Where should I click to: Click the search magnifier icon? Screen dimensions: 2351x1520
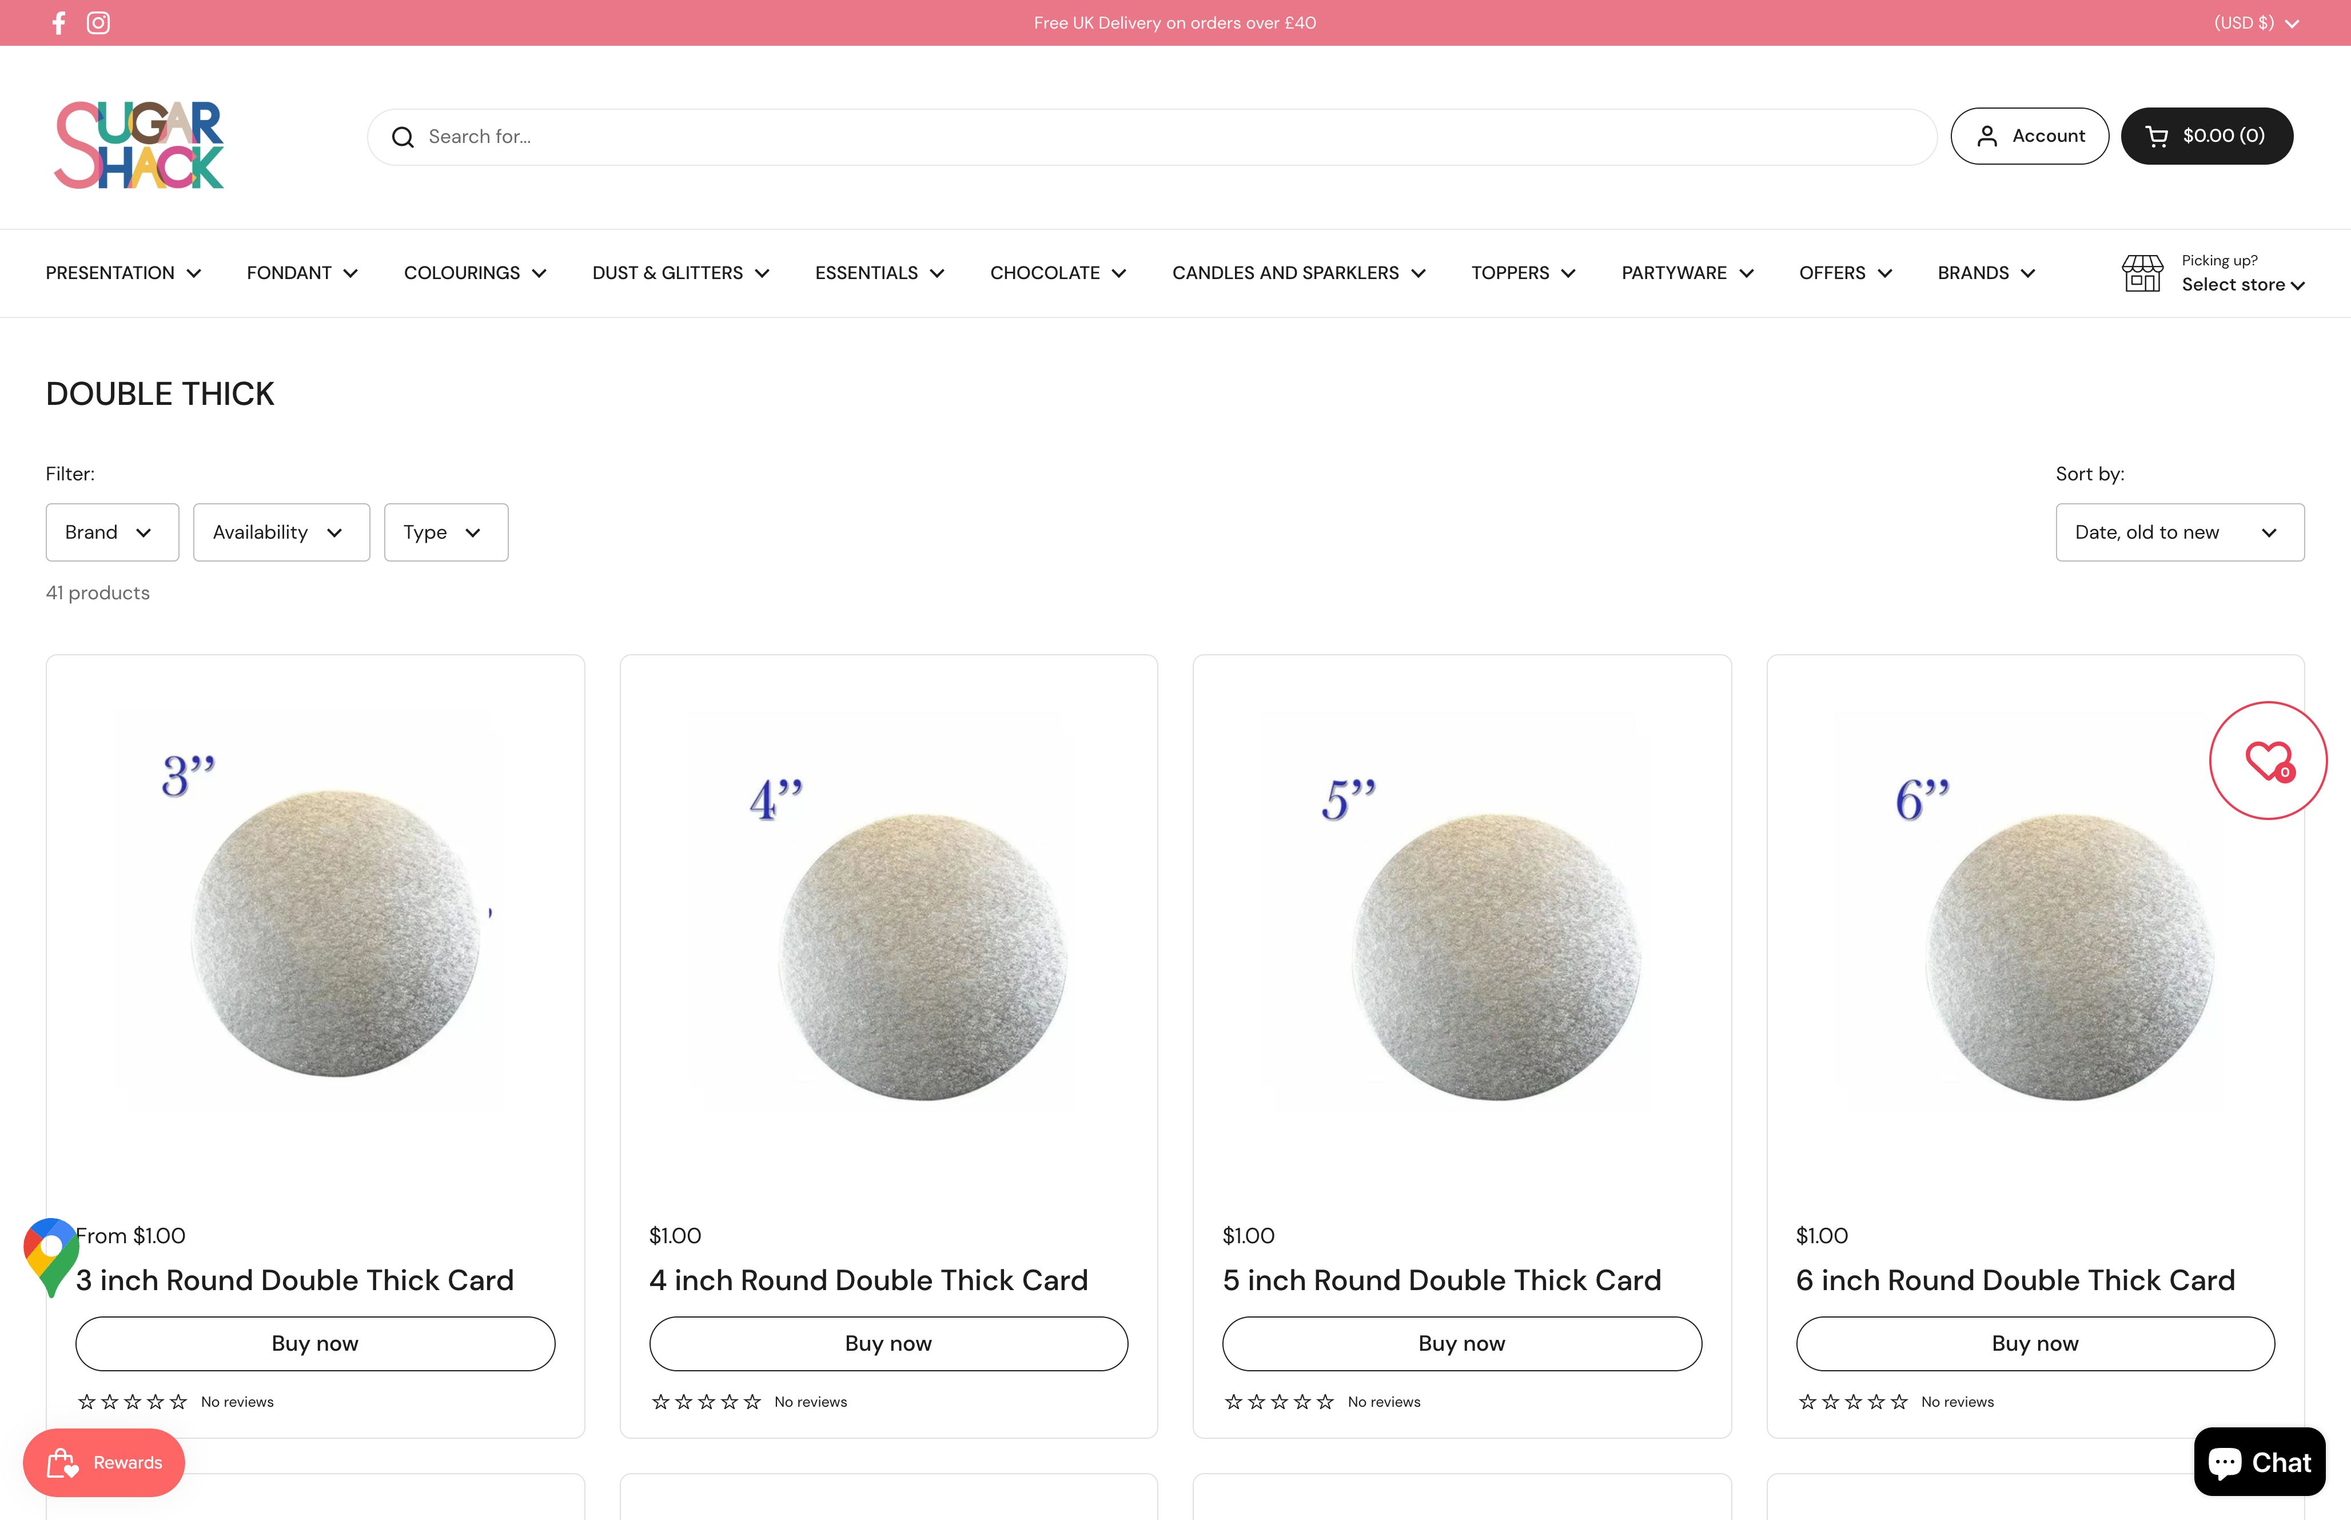(403, 137)
